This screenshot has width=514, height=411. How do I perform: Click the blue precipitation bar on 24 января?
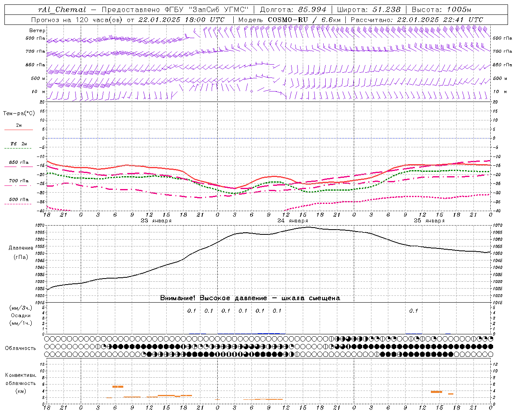tap(269, 333)
